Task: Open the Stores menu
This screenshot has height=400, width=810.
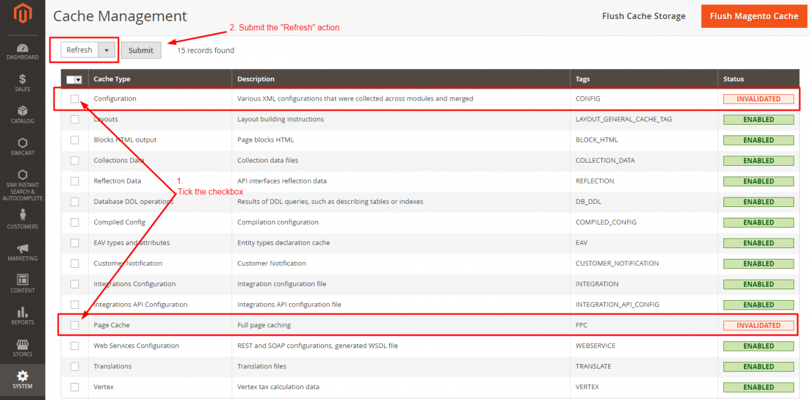Action: coord(22,347)
